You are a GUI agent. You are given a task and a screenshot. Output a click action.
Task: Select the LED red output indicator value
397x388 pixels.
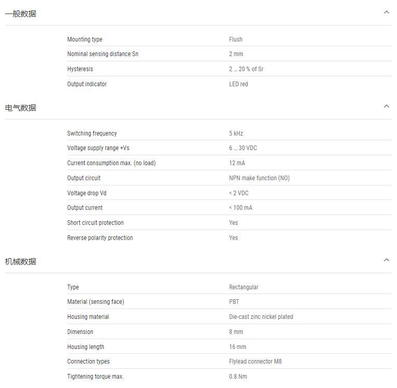point(238,84)
